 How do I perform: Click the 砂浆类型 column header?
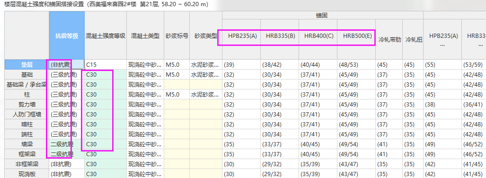coord(206,36)
